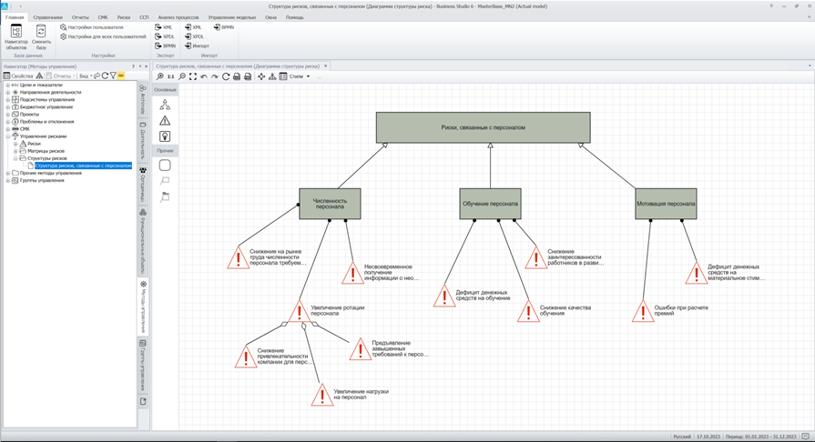This screenshot has width=815, height=442.
Task: Toggle fit-to-screen frame icon in diagram toolbar
Action: click(193, 76)
